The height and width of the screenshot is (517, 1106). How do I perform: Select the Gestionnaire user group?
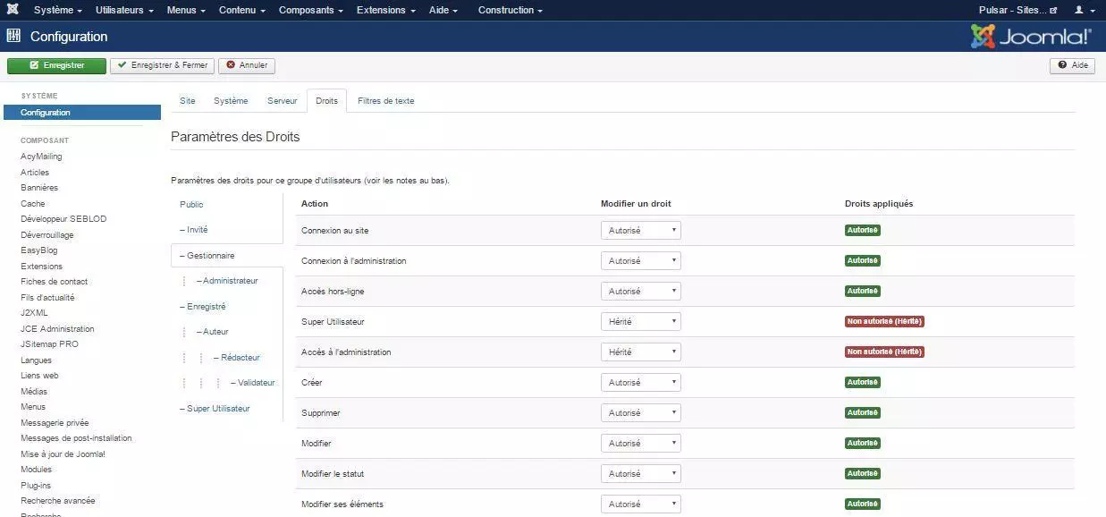coord(227,256)
